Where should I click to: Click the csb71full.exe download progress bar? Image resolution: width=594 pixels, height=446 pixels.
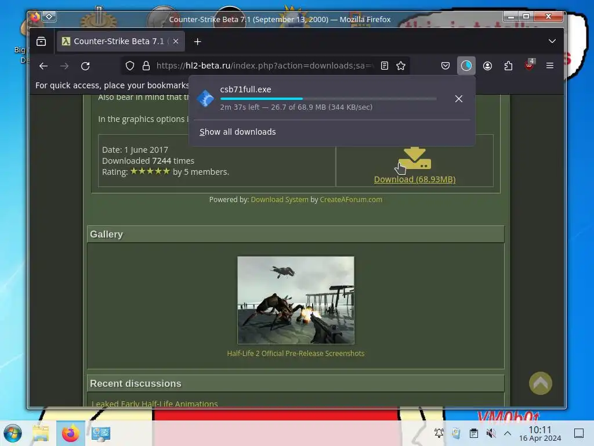coord(328,99)
